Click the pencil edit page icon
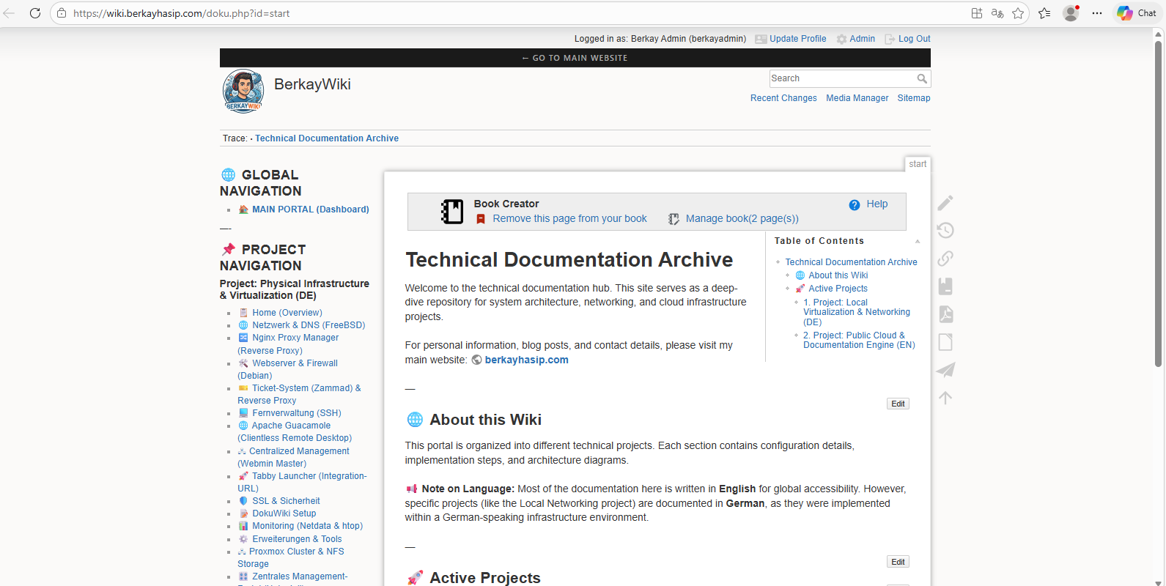 pos(945,203)
